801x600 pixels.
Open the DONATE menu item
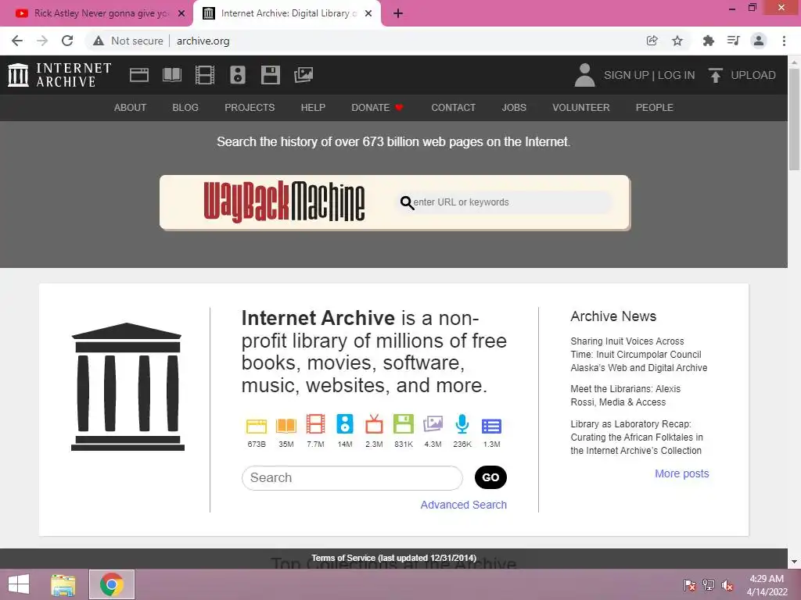point(377,108)
